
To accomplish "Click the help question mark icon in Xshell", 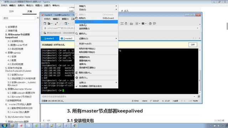I will (x=150, y=23).
